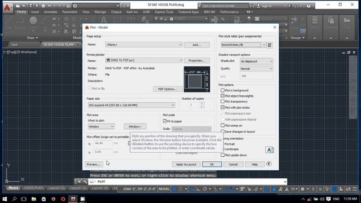
Task: Open the Opera browser taskbar icon
Action: [63, 199]
